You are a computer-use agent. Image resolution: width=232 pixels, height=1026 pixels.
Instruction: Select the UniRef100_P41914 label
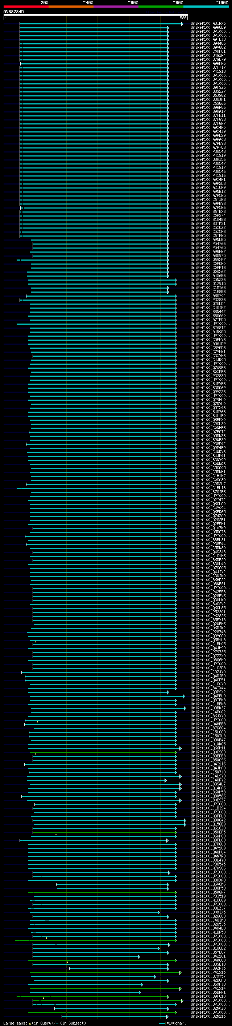(208, 988)
